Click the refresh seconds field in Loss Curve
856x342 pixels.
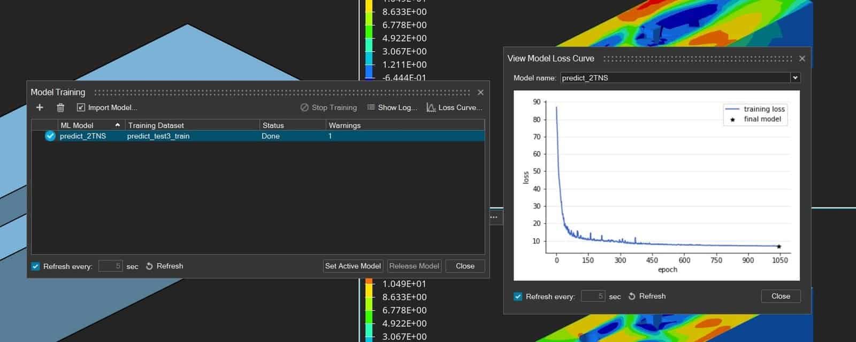coord(593,296)
